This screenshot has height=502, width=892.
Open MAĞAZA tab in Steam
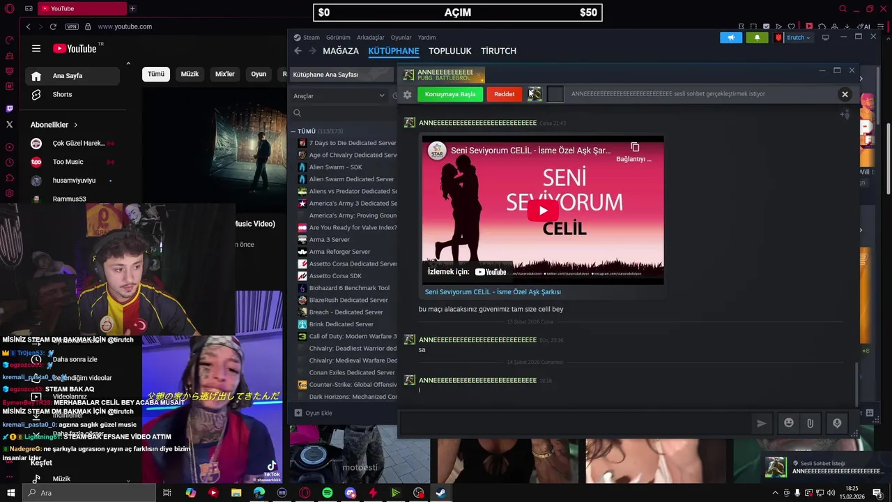[x=341, y=51]
